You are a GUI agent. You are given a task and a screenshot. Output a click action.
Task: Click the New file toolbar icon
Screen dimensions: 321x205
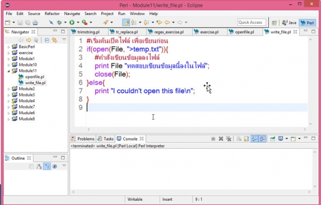click(x=8, y=22)
